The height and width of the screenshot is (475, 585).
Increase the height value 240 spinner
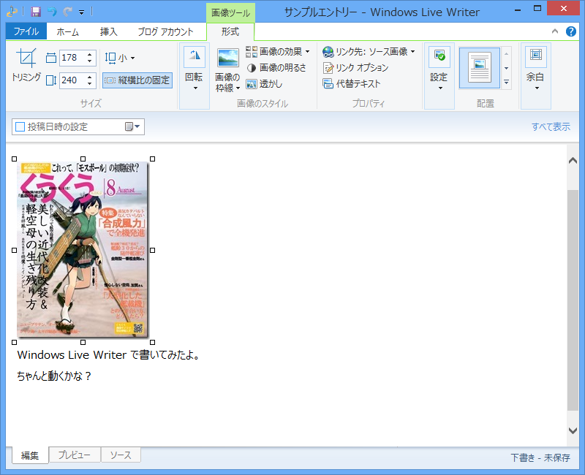[89, 77]
